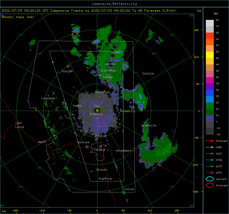
Task: Click the Didsbury town label
Action: 96,114
